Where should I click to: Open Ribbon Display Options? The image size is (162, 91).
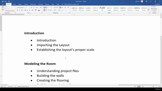(x=146, y=2)
